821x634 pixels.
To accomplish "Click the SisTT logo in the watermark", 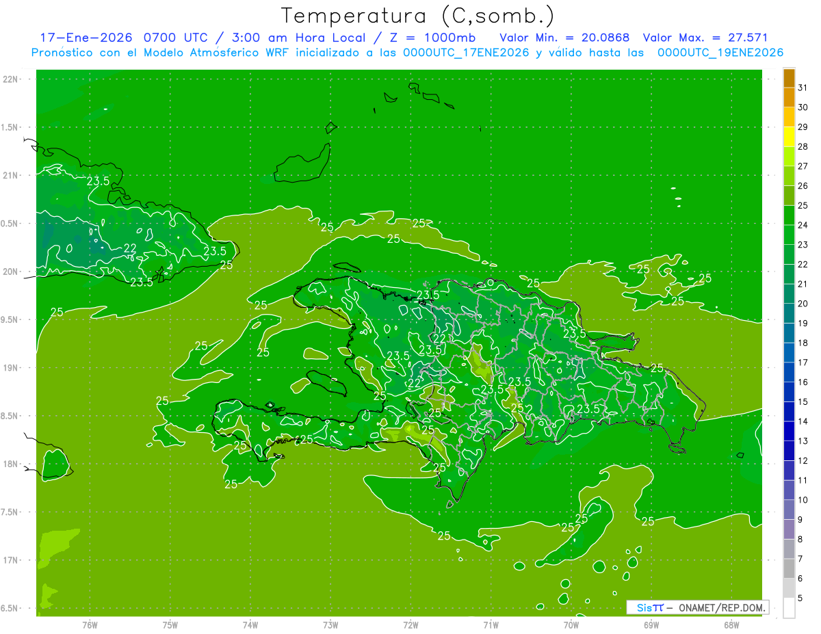I will click(x=650, y=607).
